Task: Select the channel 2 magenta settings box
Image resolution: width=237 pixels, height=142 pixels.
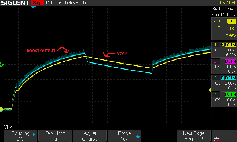Action: coord(224,66)
